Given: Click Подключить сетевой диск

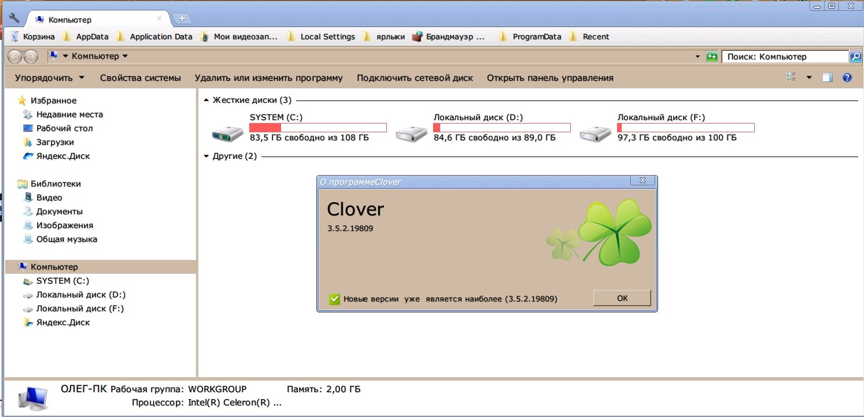Looking at the screenshot, I should click(x=415, y=77).
